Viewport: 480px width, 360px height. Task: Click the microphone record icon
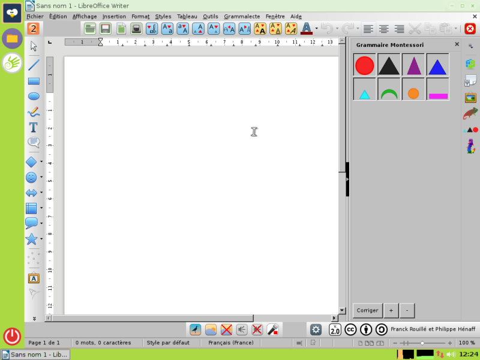(272, 329)
